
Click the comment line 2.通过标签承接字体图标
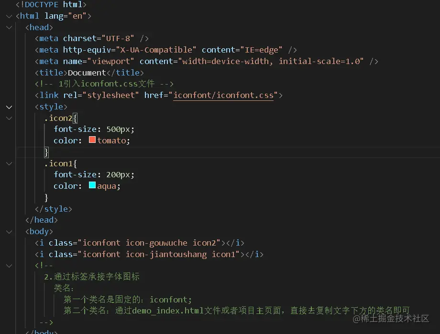point(92,277)
